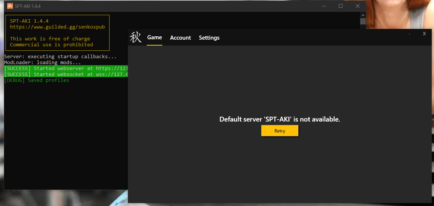434x206 pixels.
Task: Open the Game tab
Action: [155, 37]
